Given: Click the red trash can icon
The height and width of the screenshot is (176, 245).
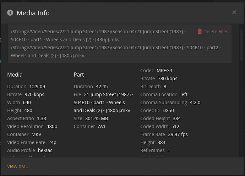Looking at the screenshot, I should point(200,32).
